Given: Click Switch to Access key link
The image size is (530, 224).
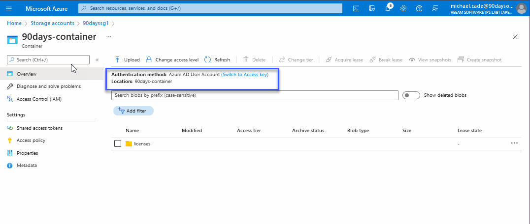Looking at the screenshot, I should tap(245, 74).
